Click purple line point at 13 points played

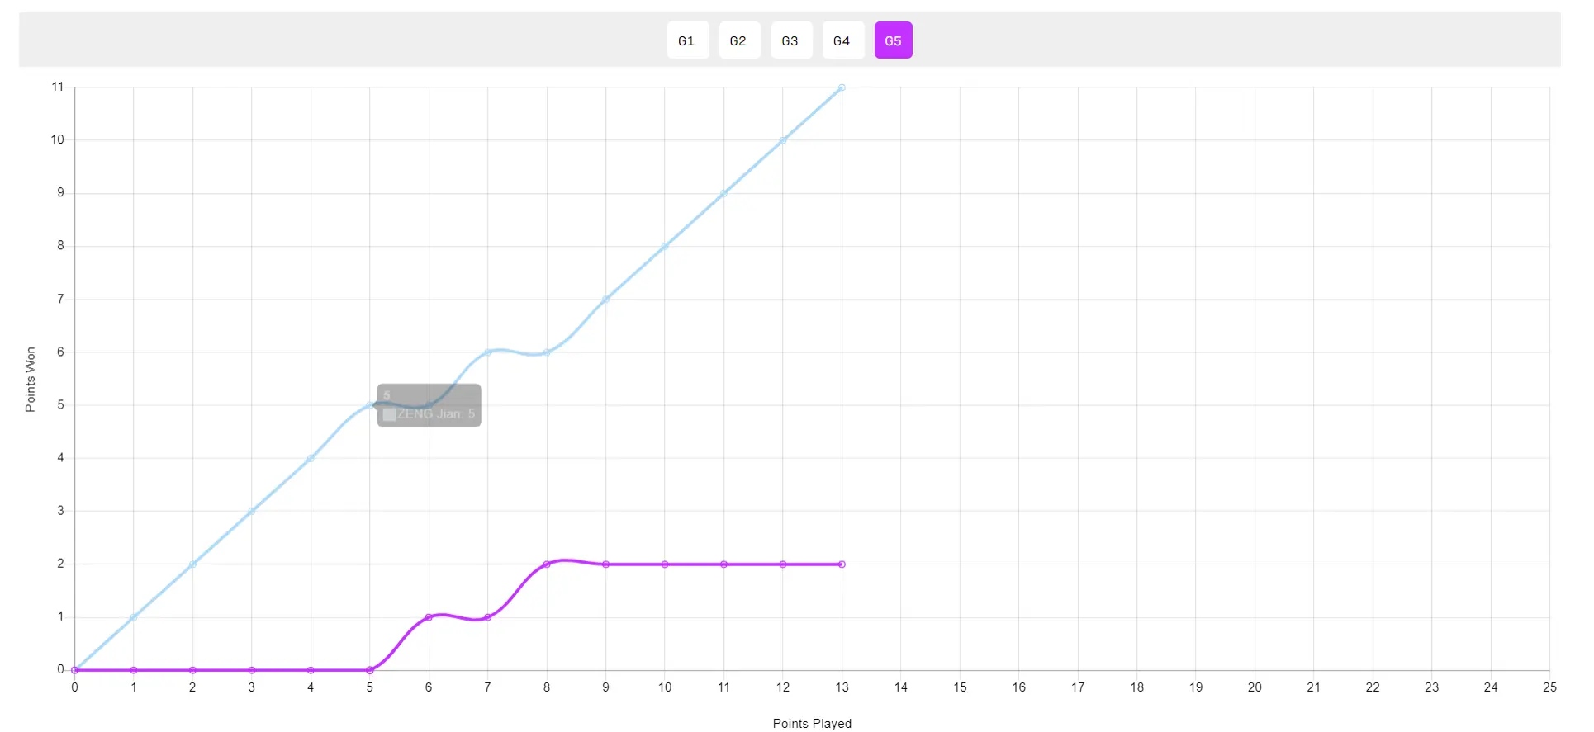(x=842, y=564)
